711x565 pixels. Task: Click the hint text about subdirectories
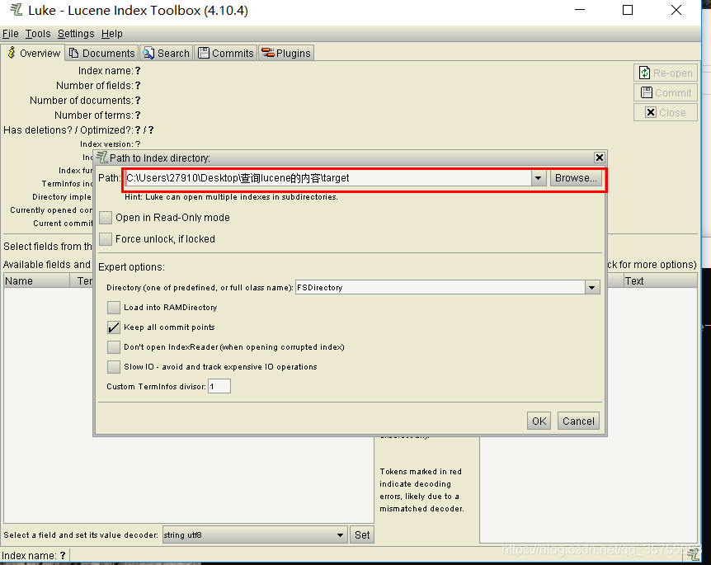231,197
